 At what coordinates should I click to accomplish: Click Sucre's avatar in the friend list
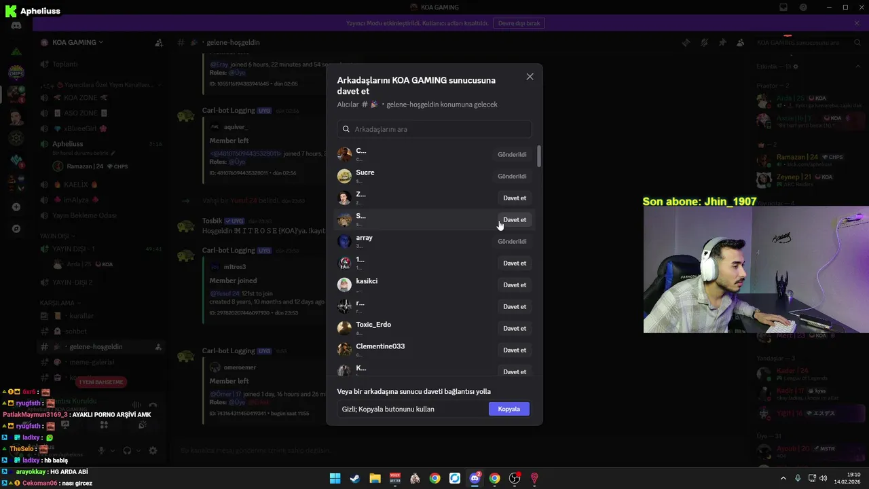(345, 177)
